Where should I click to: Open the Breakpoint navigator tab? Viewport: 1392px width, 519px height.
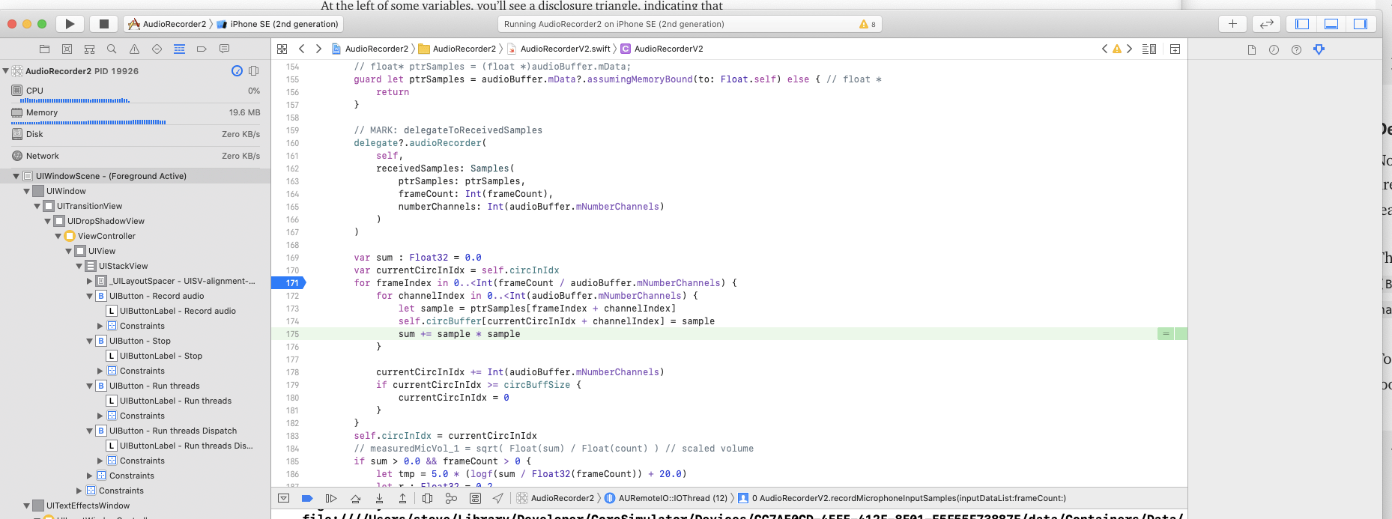tap(202, 49)
